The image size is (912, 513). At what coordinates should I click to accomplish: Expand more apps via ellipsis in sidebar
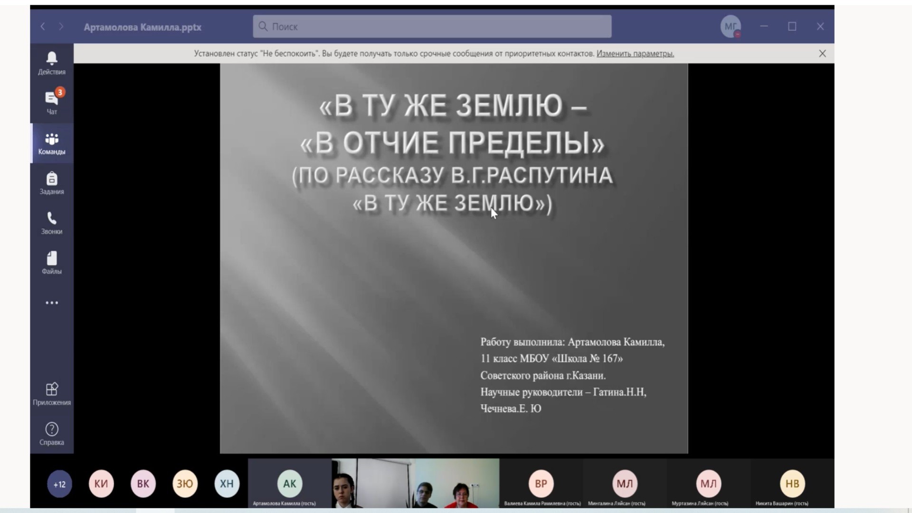pyautogui.click(x=51, y=303)
